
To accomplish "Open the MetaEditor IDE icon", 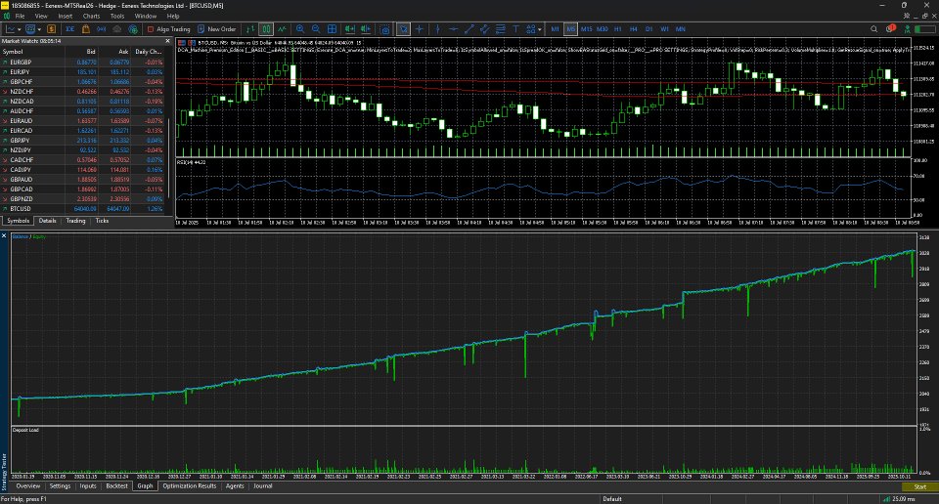I will tap(70, 28).
